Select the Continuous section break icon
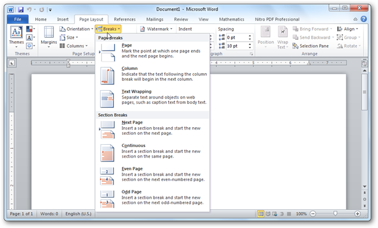Screen dimensions: 378x228 [x=107, y=153]
